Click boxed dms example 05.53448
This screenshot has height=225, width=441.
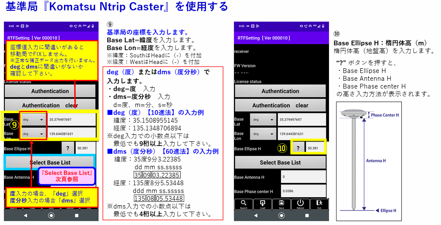coord(169,198)
